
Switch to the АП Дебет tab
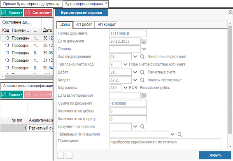pos(84,25)
